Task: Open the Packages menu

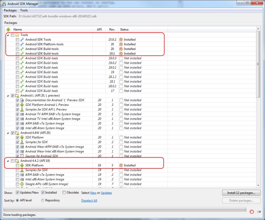Action: click(10, 10)
